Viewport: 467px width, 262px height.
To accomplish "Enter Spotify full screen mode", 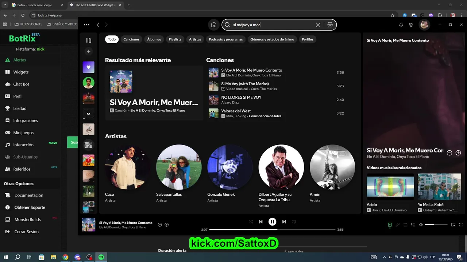I will tap(461, 225).
